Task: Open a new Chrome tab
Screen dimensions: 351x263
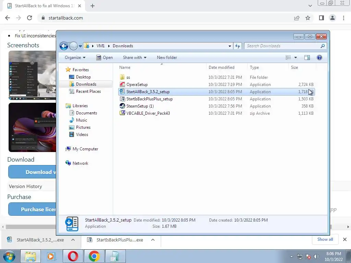Action: tap(93, 6)
